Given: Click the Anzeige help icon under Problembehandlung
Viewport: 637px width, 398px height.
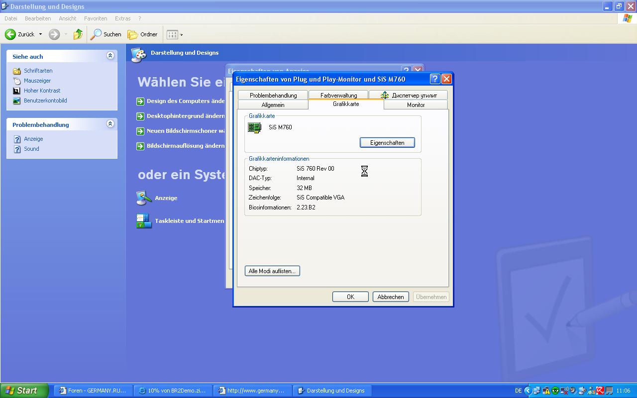Looking at the screenshot, I should pyautogui.click(x=17, y=139).
